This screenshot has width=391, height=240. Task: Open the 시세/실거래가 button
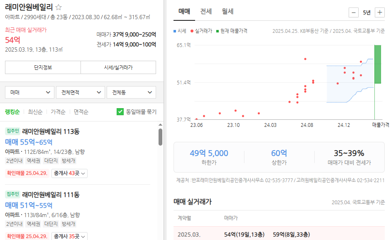click(x=118, y=67)
